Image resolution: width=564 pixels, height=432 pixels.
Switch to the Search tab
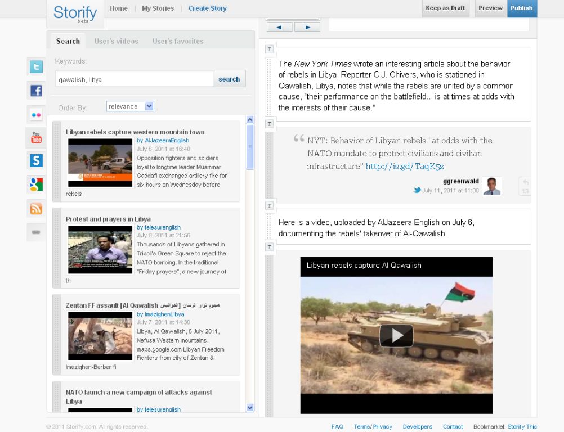68,41
